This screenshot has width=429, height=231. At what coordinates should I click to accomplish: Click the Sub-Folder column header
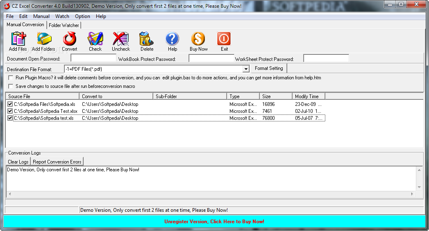(190, 96)
